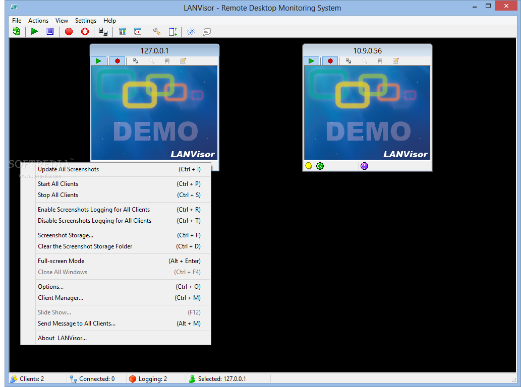Viewport: 521px width, 387px height.
Task: Click the blue slide show toolbar icon
Action: 191,32
